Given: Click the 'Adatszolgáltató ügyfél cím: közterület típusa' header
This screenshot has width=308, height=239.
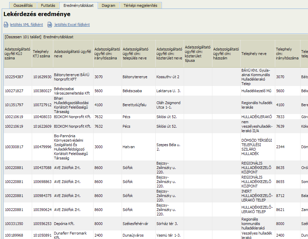Looking at the screenshot, I should click(x=198, y=54).
